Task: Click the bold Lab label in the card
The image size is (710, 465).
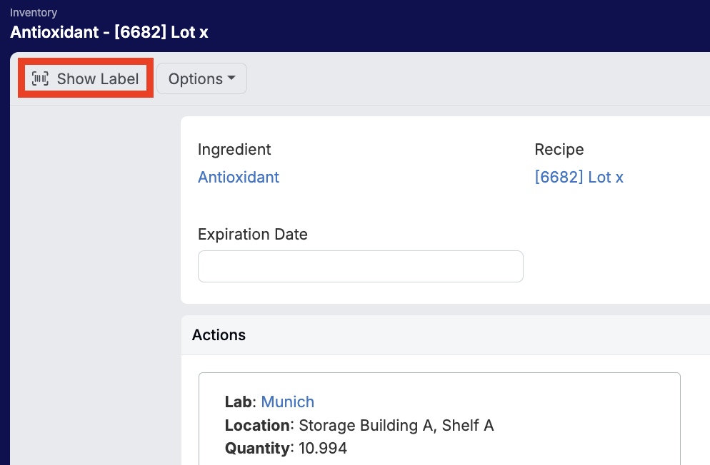Action: click(x=238, y=402)
